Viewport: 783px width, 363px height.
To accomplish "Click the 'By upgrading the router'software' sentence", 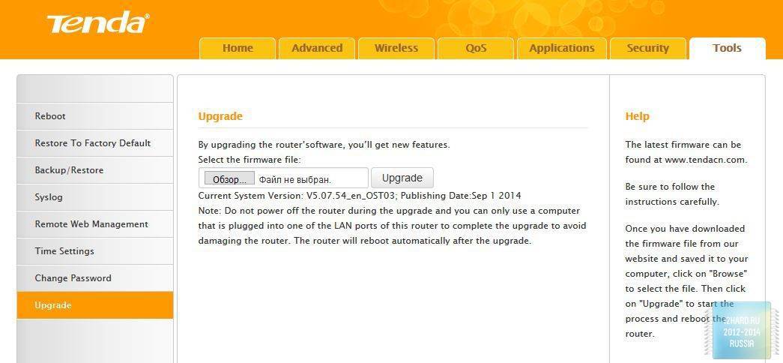I will (x=324, y=145).
